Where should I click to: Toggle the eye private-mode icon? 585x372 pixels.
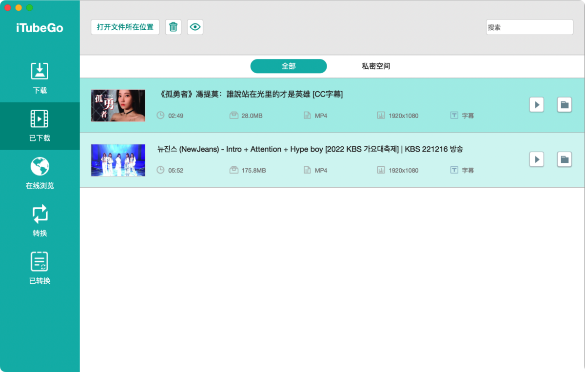point(195,27)
